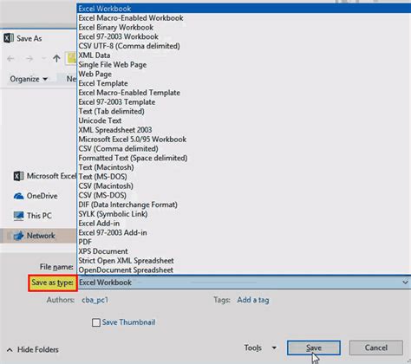Open the Organize dropdown menu
Image resolution: width=411 pixels, height=364 pixels.
coord(29,79)
